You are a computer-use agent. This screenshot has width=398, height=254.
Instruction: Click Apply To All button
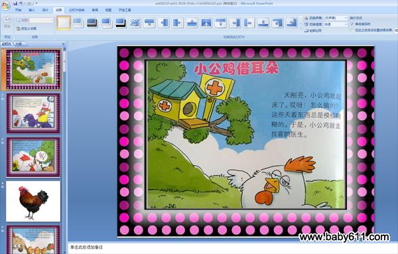click(x=313, y=31)
